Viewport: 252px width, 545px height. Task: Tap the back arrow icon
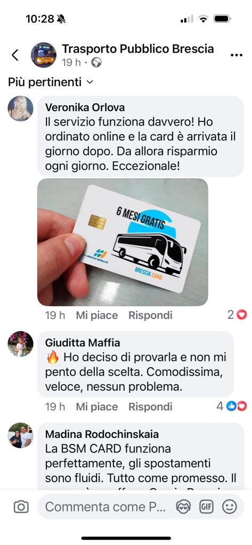pos(15,55)
